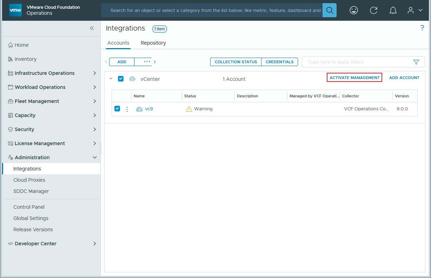The image size is (431, 278).
Task: Collapse the vCenter accounts group
Action: 111,79
